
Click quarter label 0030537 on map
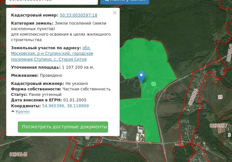(x=218, y=125)
